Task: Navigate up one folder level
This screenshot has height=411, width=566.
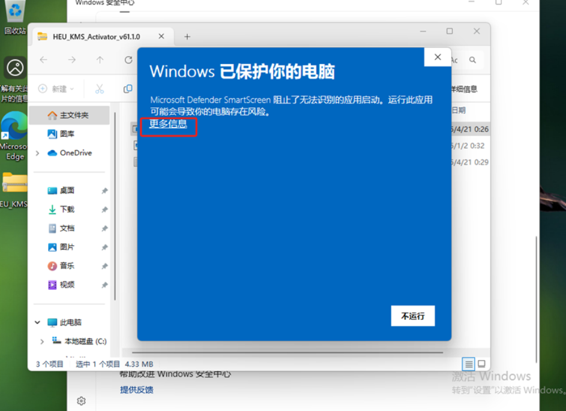Action: 100,60
